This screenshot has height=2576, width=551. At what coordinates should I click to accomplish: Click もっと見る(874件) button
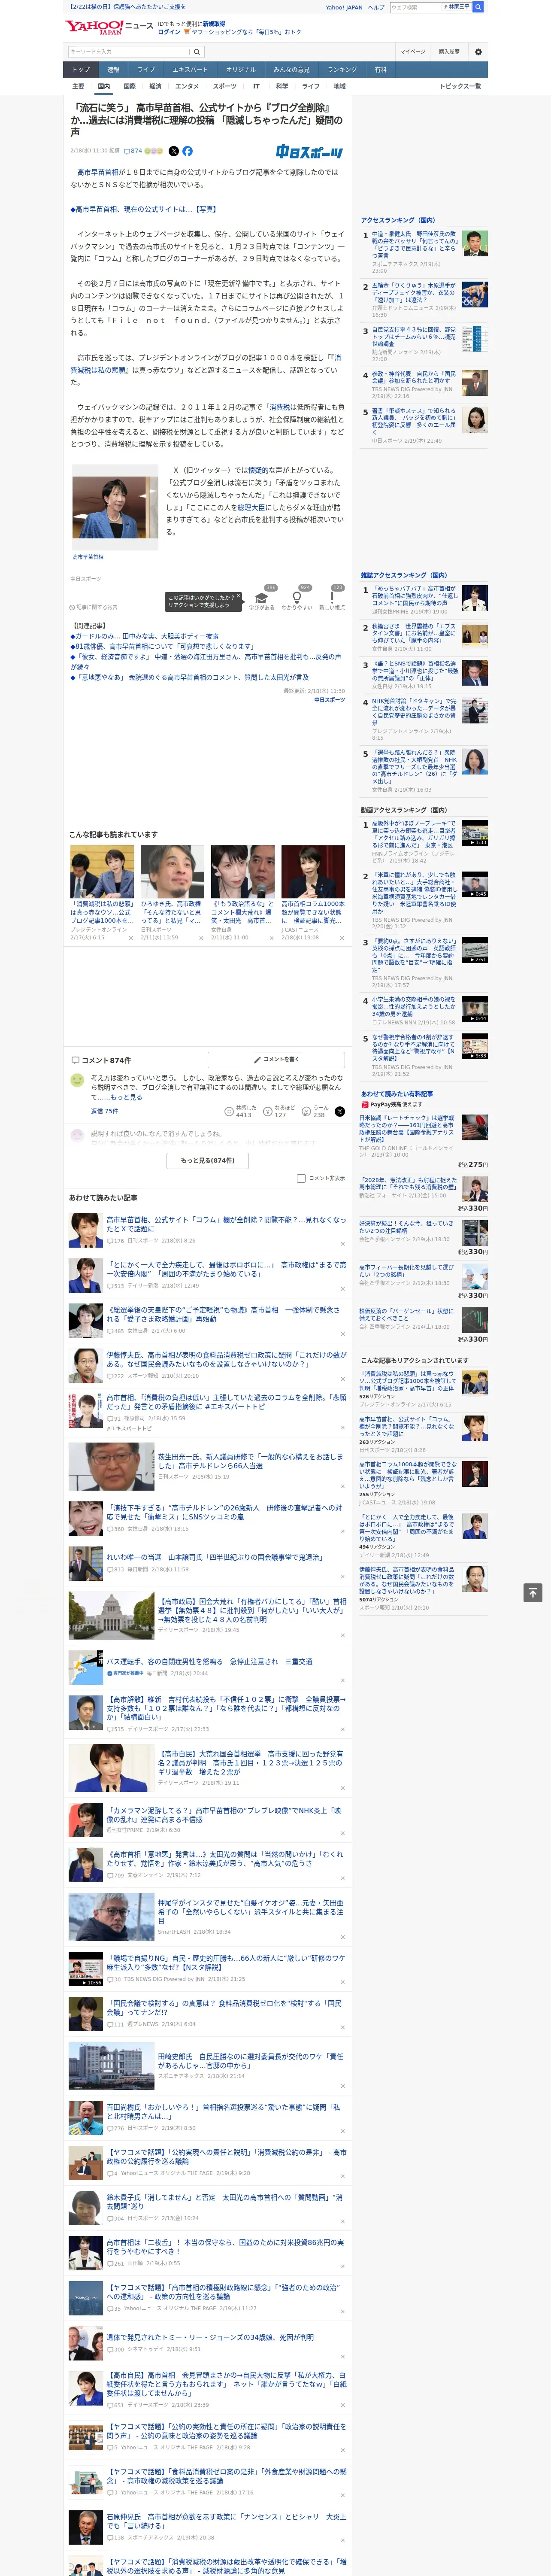[208, 1161]
